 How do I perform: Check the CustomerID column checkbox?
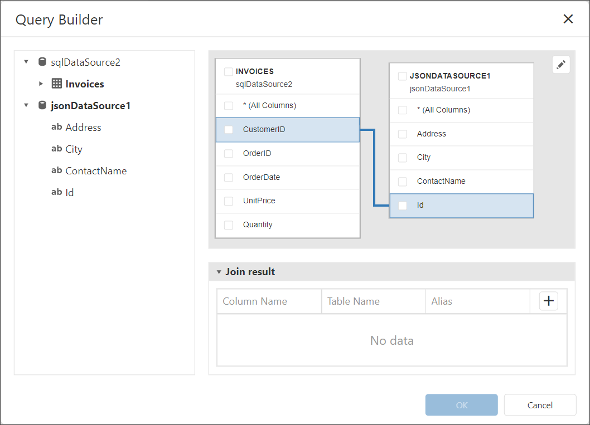point(229,130)
